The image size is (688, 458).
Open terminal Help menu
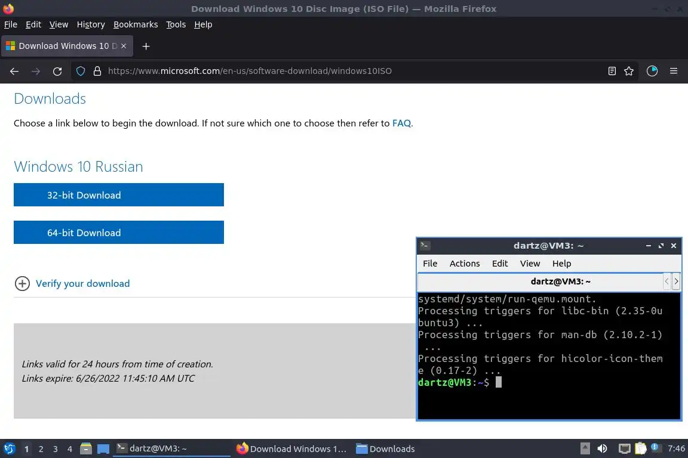point(561,264)
